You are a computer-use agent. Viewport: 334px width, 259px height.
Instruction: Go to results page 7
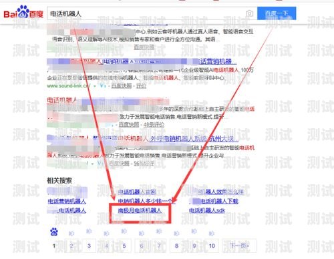pyautogui.click(x=159, y=246)
